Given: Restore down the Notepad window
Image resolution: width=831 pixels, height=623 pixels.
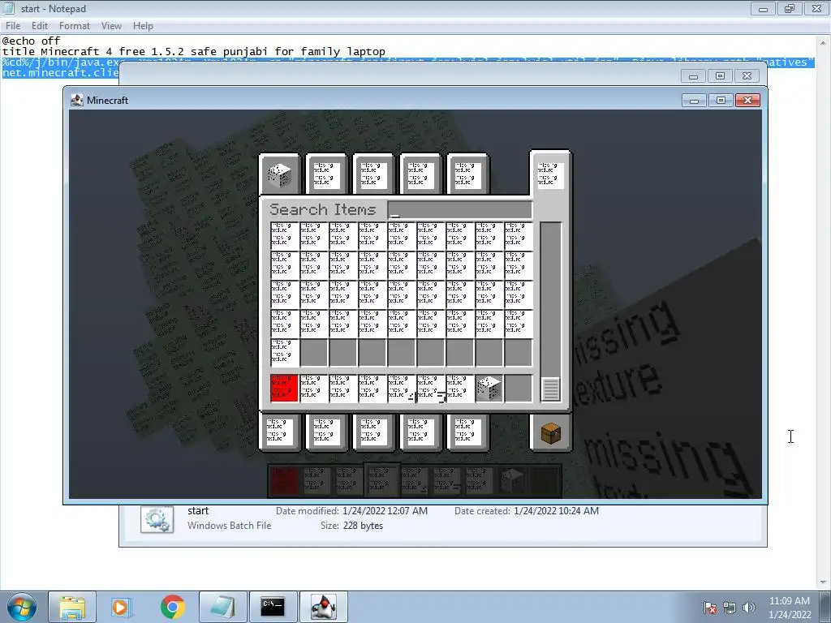Looking at the screenshot, I should tap(790, 8).
